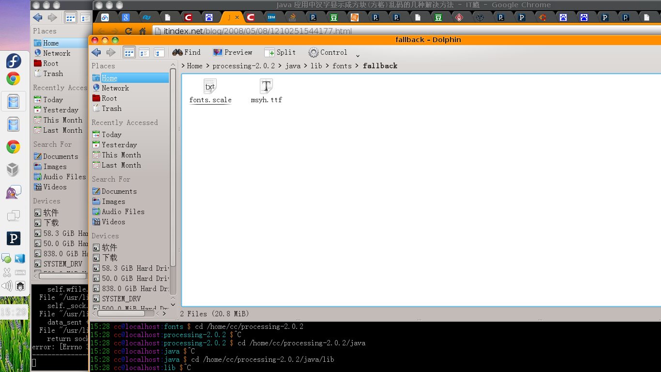Select Home in front Dolphin Places panel
This screenshot has height=372, width=661.
130,78
